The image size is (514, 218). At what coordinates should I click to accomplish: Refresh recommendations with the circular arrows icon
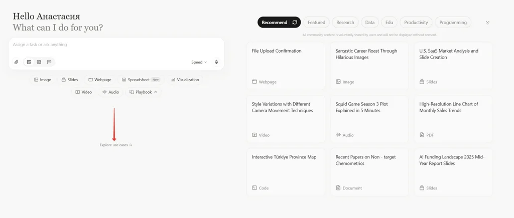click(295, 23)
